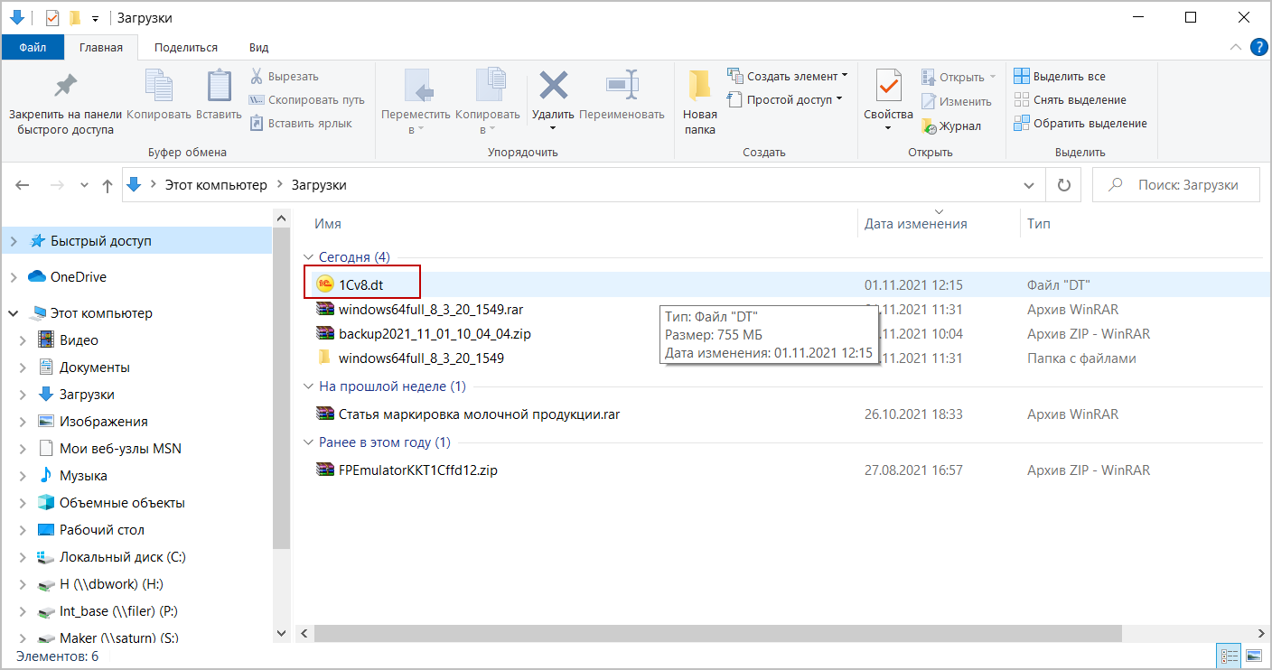Cut selection using Вырезать
The height and width of the screenshot is (670, 1272).
284,77
